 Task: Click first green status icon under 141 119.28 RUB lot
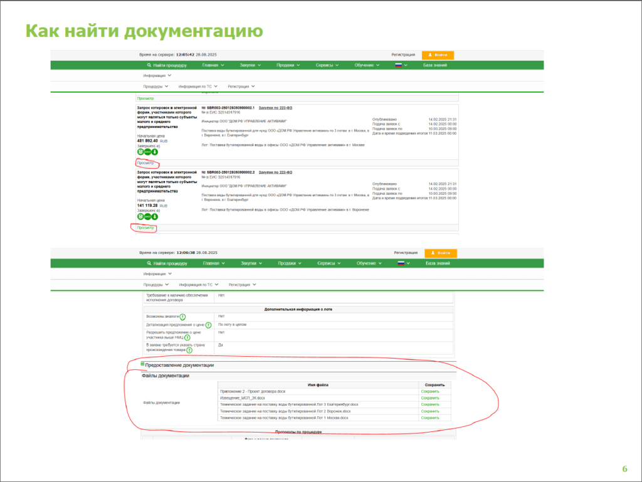[x=140, y=216]
